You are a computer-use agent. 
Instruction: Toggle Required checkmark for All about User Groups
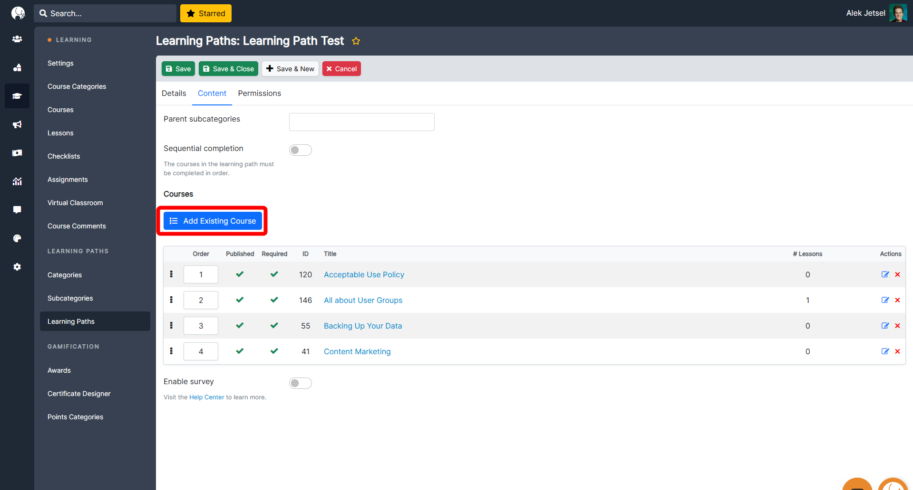(x=274, y=300)
